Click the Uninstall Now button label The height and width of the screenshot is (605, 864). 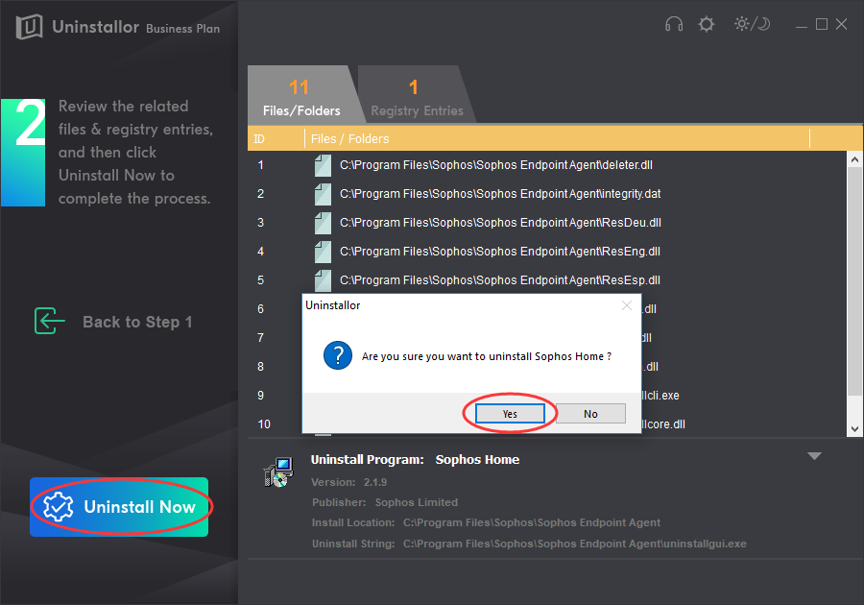click(x=139, y=507)
